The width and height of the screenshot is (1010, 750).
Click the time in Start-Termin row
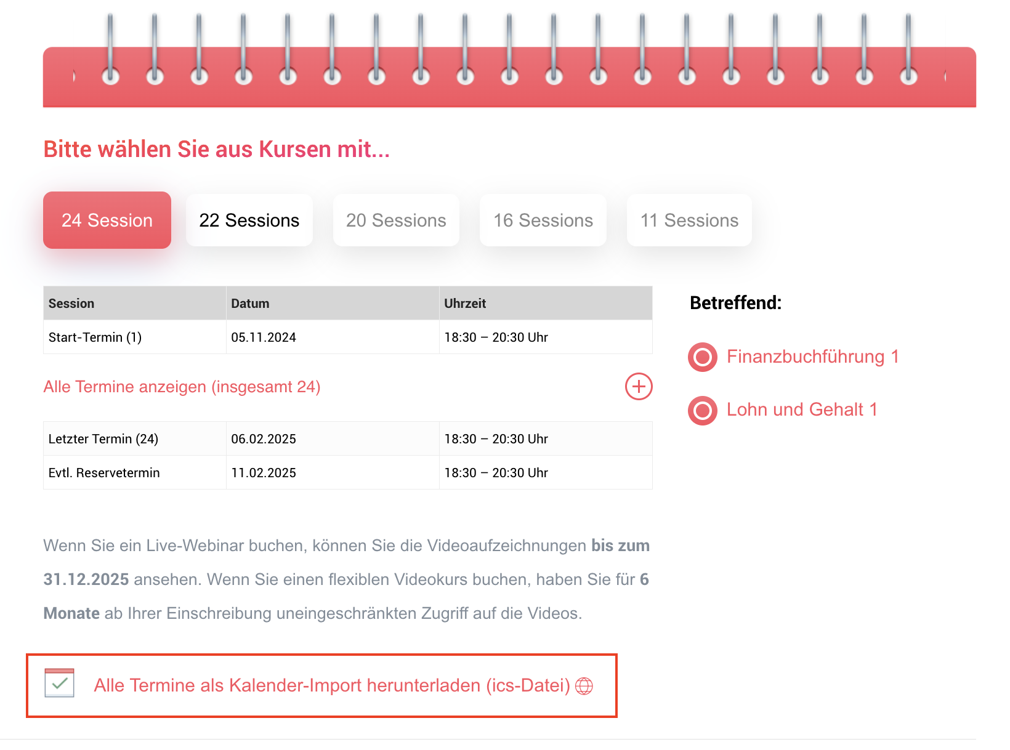pyautogui.click(x=496, y=337)
